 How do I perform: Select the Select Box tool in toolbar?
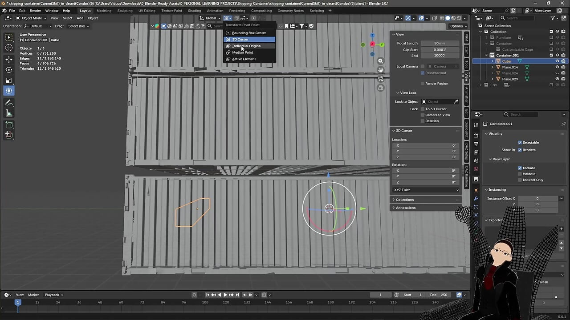(9, 37)
